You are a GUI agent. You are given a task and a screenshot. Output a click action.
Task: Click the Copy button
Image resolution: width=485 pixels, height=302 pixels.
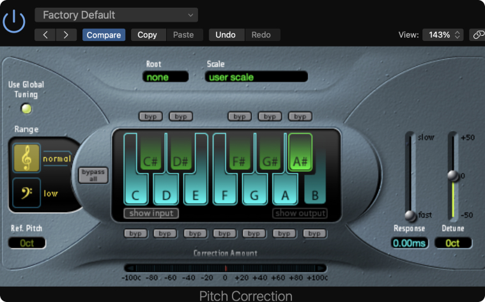click(x=148, y=34)
